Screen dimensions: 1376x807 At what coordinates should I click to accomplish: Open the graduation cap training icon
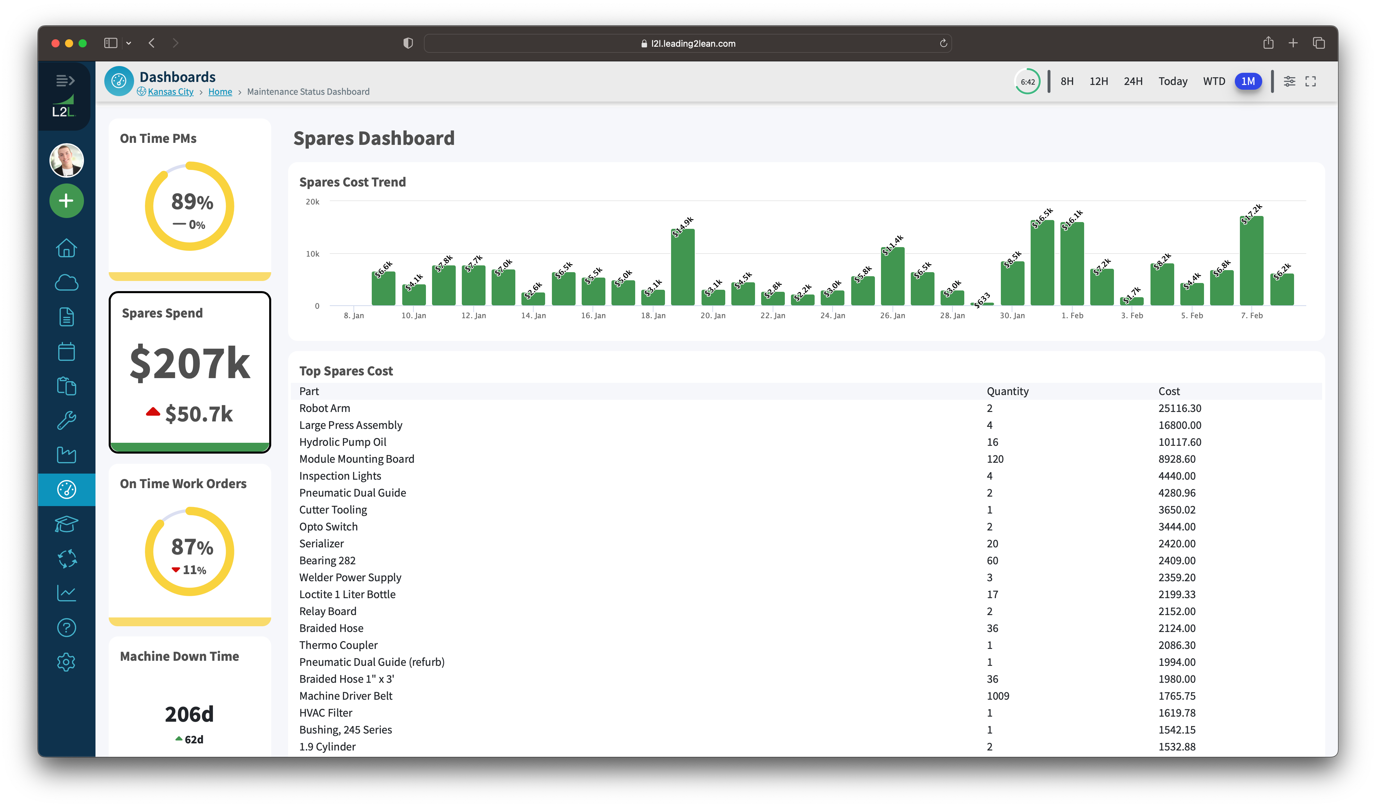coord(67,524)
